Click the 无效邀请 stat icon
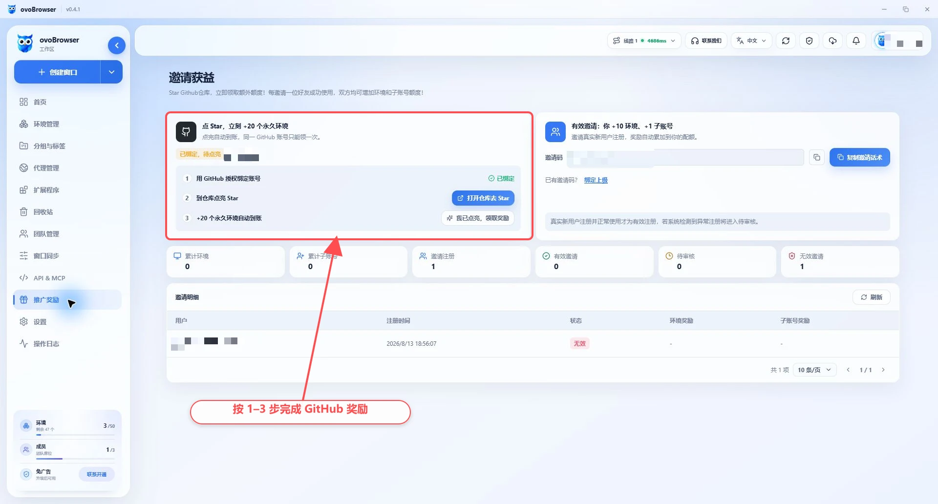The image size is (938, 504). (792, 256)
